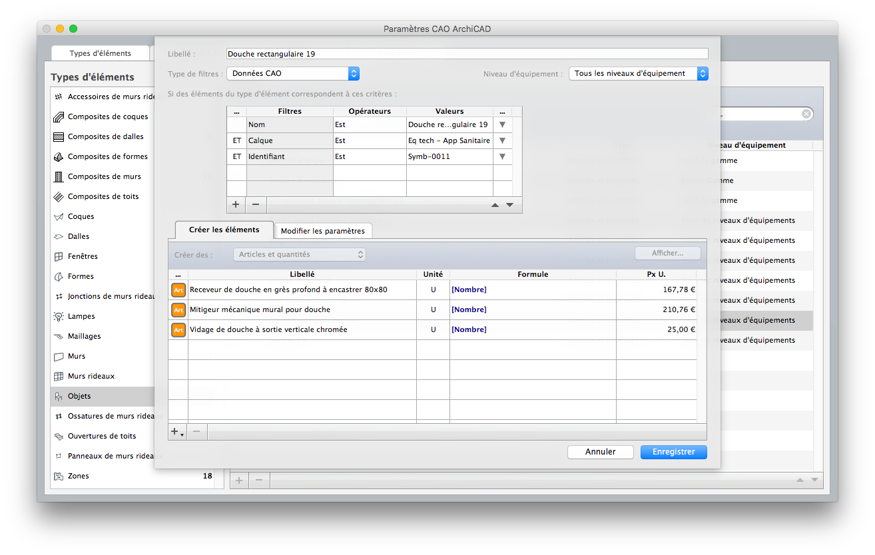
Task: Select Maillages icon in element list
Action: pos(59,336)
